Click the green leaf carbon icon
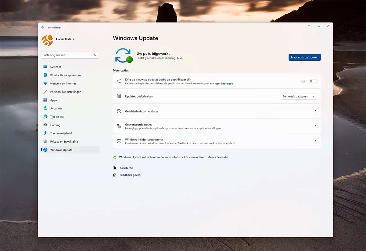This screenshot has width=366, height=251. [115, 157]
